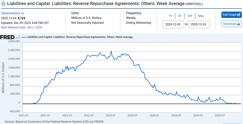Image resolution: width=243 pixels, height=124 pixels.
Task: Show the Max date range
Action: point(201,16)
